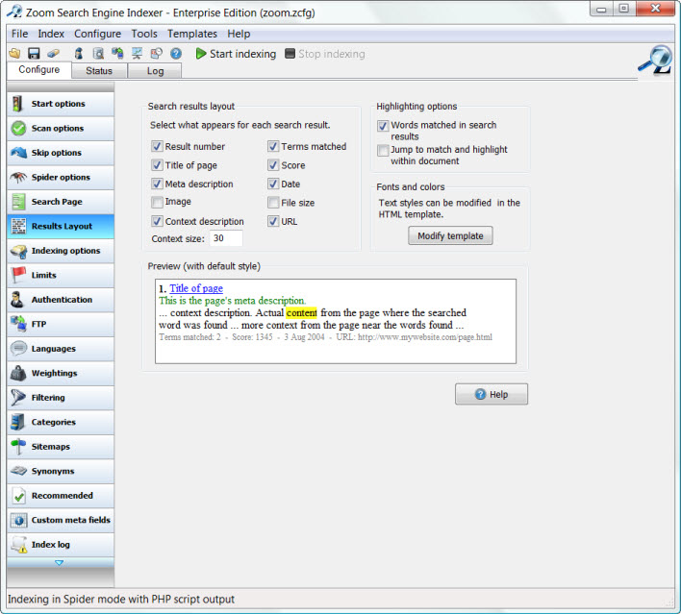The height and width of the screenshot is (614, 681).
Task: Open the File menu
Action: click(19, 34)
